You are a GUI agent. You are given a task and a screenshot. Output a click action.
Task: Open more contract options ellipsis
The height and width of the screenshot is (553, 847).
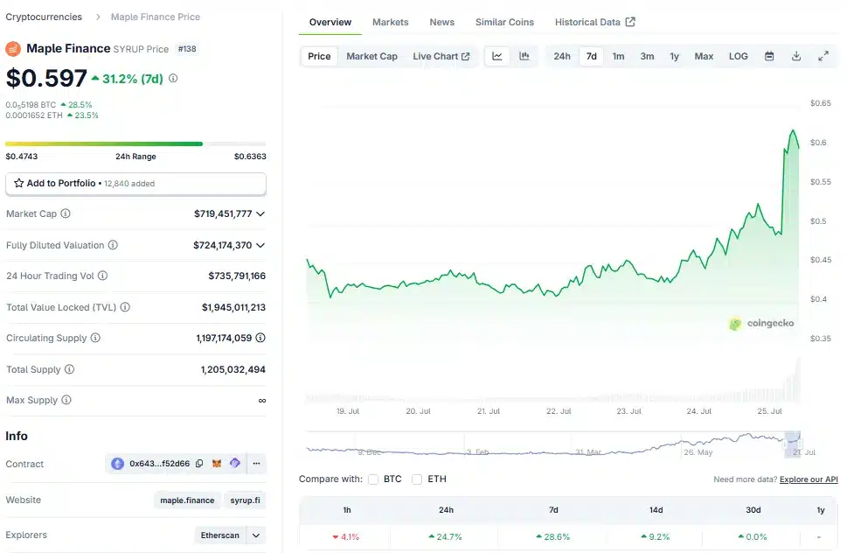click(257, 463)
